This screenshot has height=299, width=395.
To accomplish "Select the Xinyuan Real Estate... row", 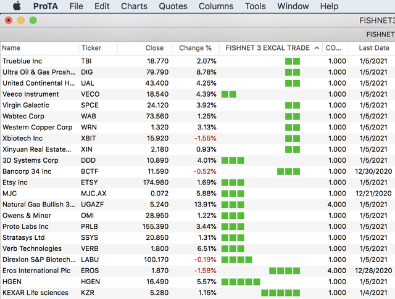I will [197, 149].
